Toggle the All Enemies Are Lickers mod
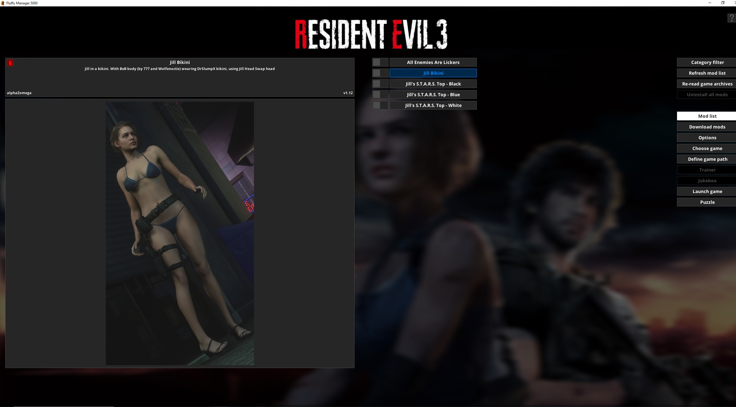This screenshot has height=407, width=736. click(380, 62)
